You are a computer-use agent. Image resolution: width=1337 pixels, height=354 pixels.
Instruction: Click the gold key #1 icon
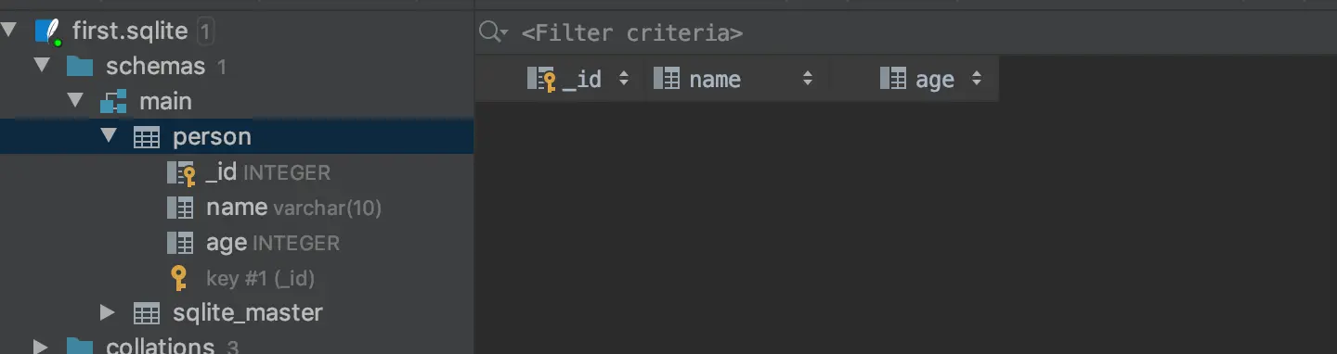tap(179, 278)
